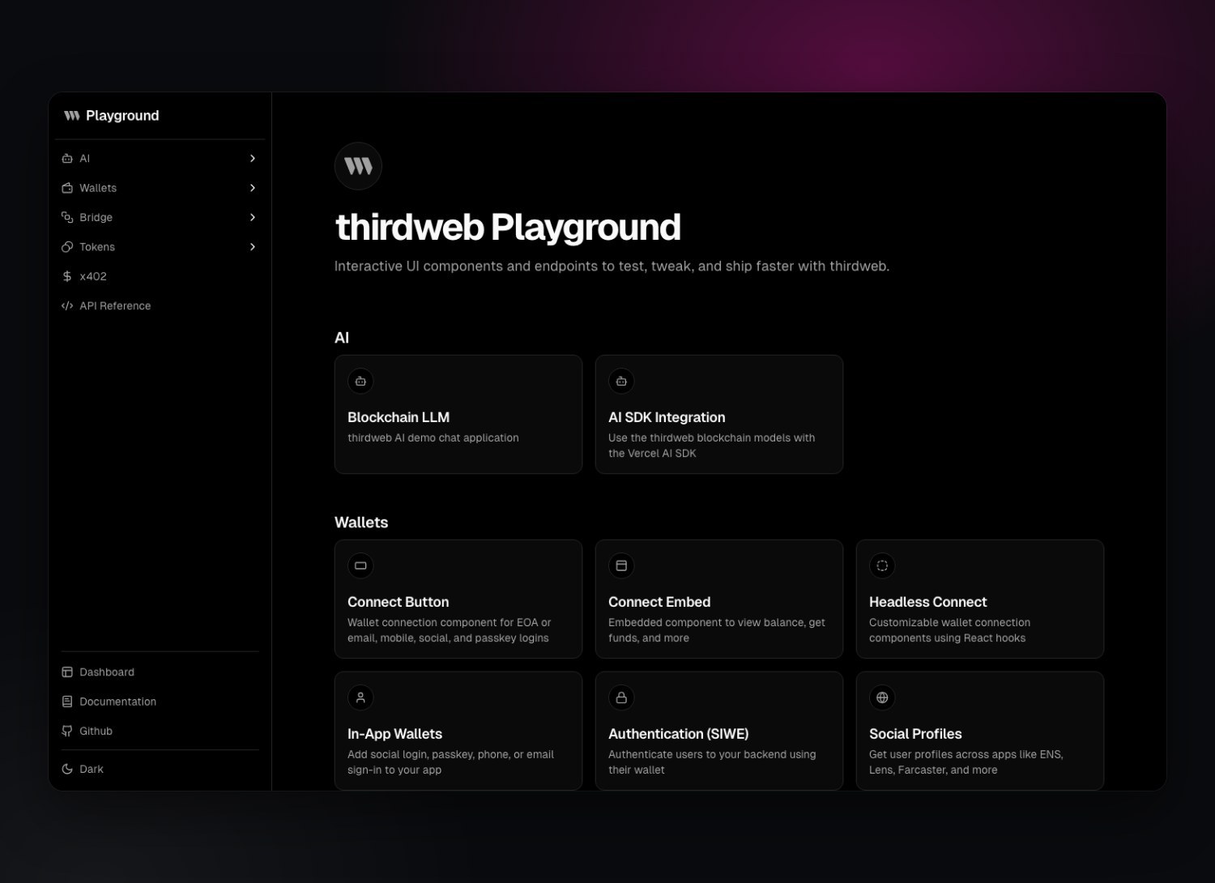Click 'Wallet connection component for EOA' description
The image size is (1215, 883).
(x=450, y=630)
